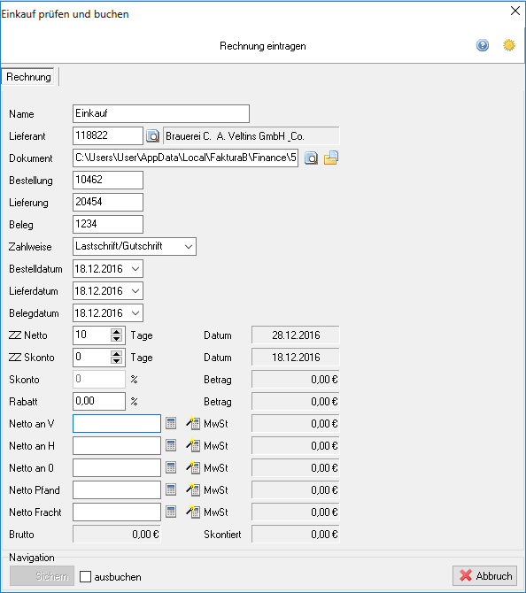This screenshot has width=526, height=593.
Task: Enable the ausbuchen checkbox
Action: pos(86,577)
